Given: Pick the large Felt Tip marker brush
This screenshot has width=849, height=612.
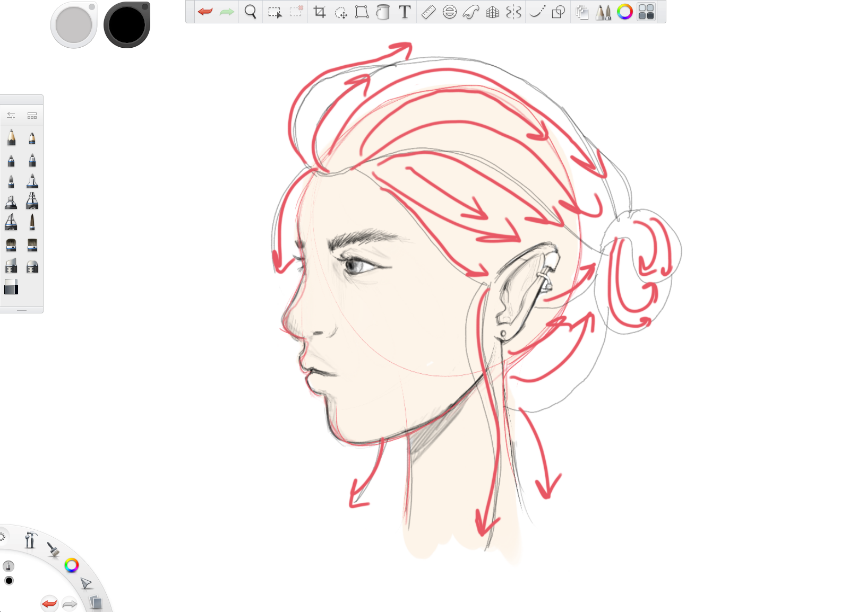Looking at the screenshot, I should tap(32, 201).
